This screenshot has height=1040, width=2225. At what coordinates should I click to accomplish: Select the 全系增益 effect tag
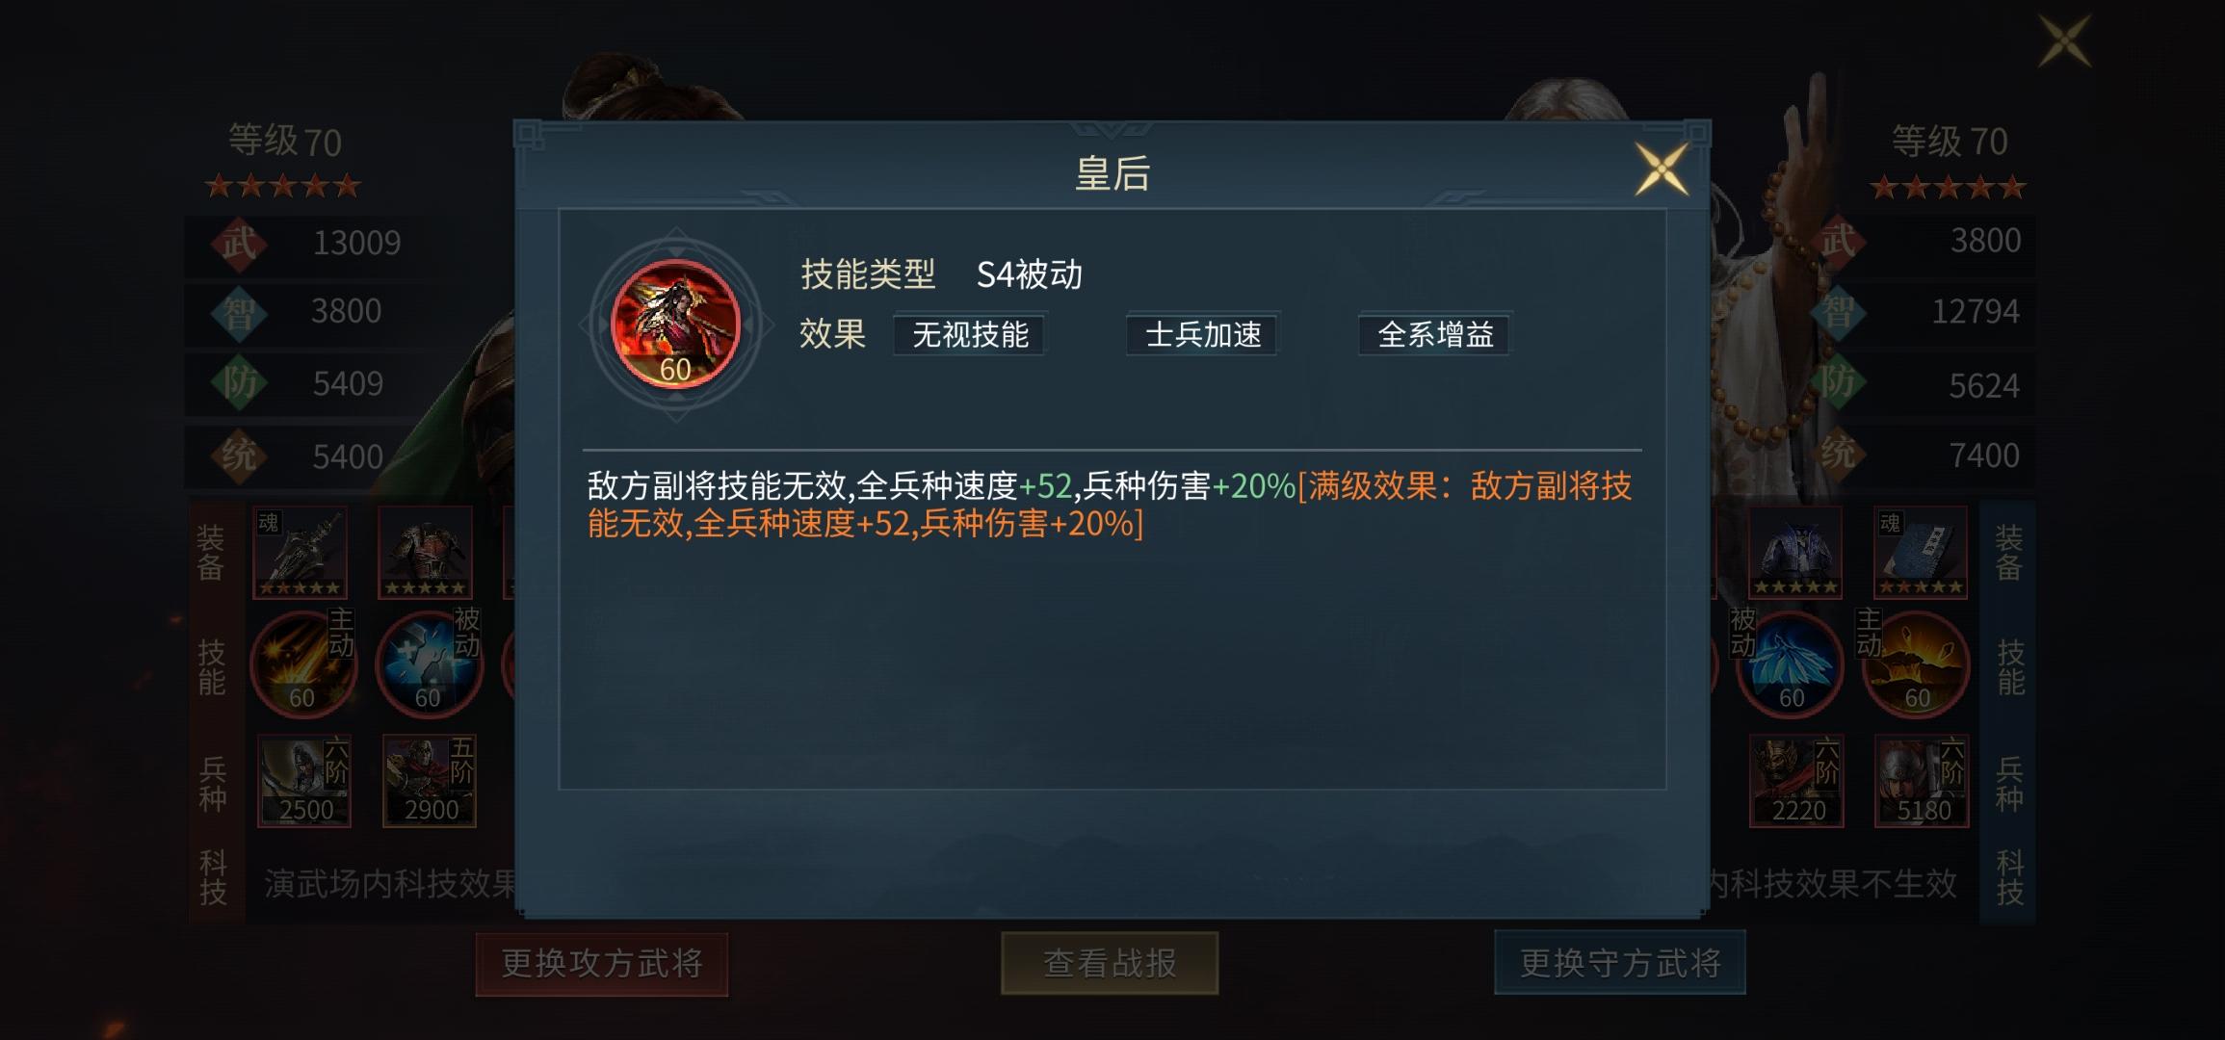coord(1435,335)
